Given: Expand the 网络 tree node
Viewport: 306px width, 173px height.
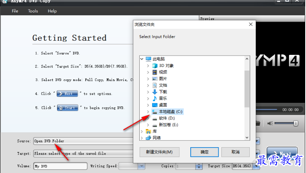Looking at the screenshot, I should tap(142, 138).
